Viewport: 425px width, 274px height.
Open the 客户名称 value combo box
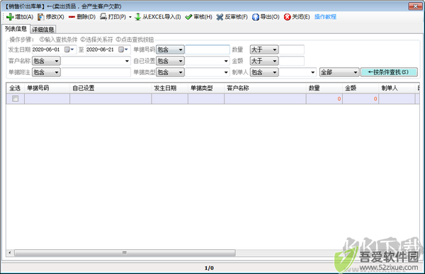96,61
